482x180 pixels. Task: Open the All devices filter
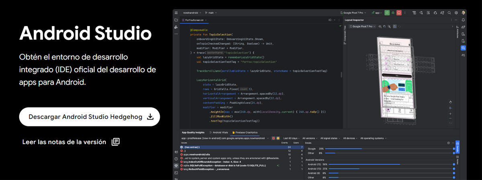pyautogui.click(x=351, y=138)
